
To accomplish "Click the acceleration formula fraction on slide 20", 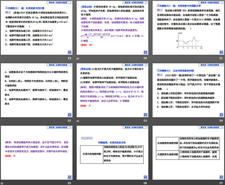I will [95, 36].
